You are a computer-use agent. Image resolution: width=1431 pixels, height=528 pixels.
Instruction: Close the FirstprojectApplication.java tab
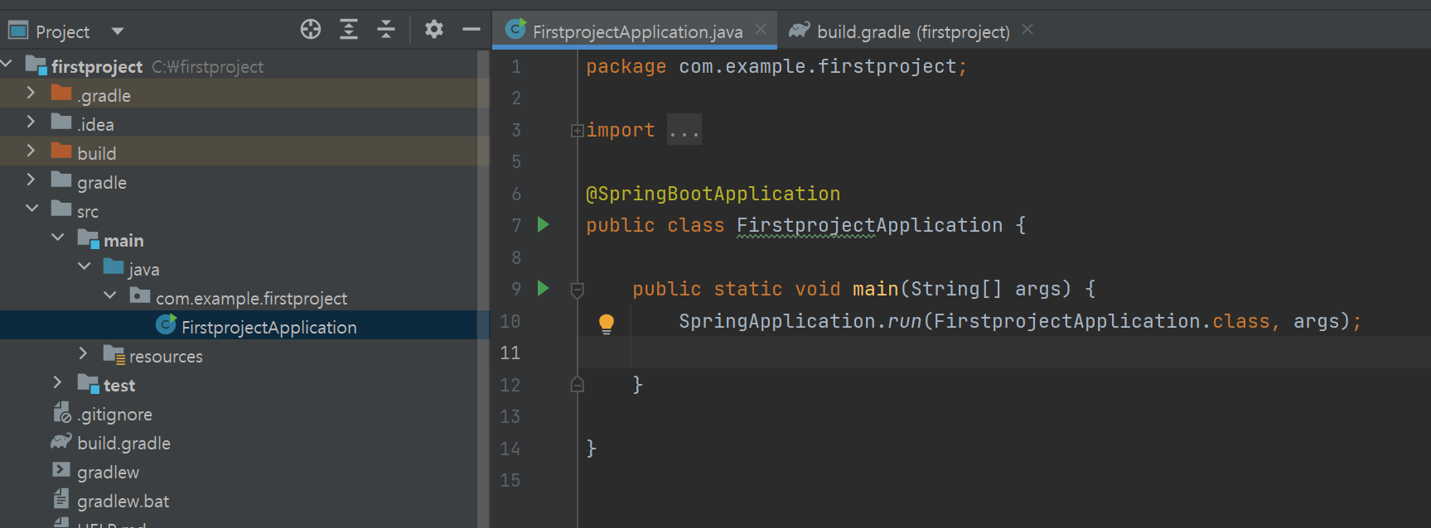761,30
